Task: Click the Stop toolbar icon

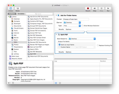Action: [101, 8]
